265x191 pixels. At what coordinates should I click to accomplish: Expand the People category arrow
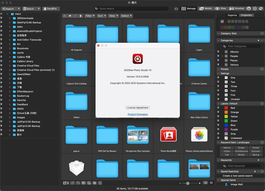coord(222,56)
